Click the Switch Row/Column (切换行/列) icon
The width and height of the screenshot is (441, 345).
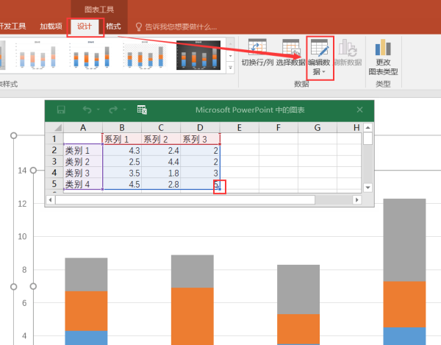(258, 49)
